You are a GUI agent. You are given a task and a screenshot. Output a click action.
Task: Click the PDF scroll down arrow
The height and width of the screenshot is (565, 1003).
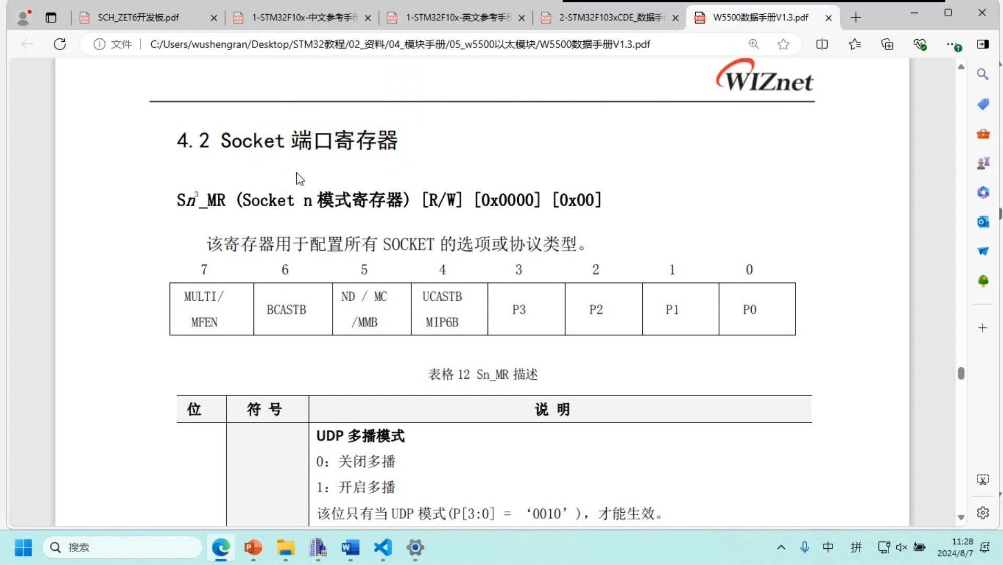click(961, 517)
